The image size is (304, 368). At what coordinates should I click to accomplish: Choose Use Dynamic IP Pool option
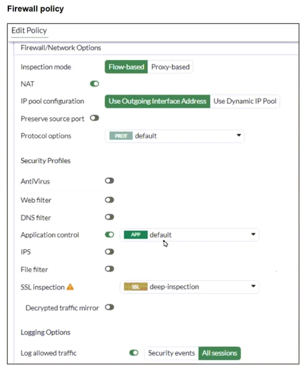pos(245,101)
